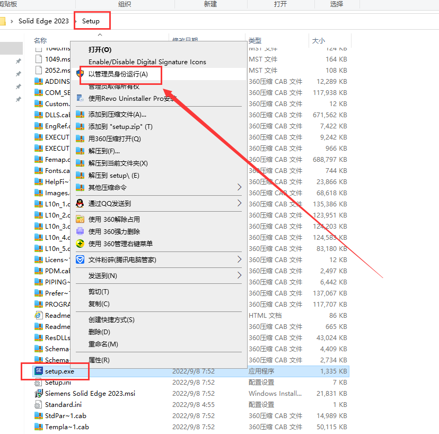Screen dimensions: 439x434
Task: Expand the 文件粉碎 submenu arrow
Action: coord(239,259)
